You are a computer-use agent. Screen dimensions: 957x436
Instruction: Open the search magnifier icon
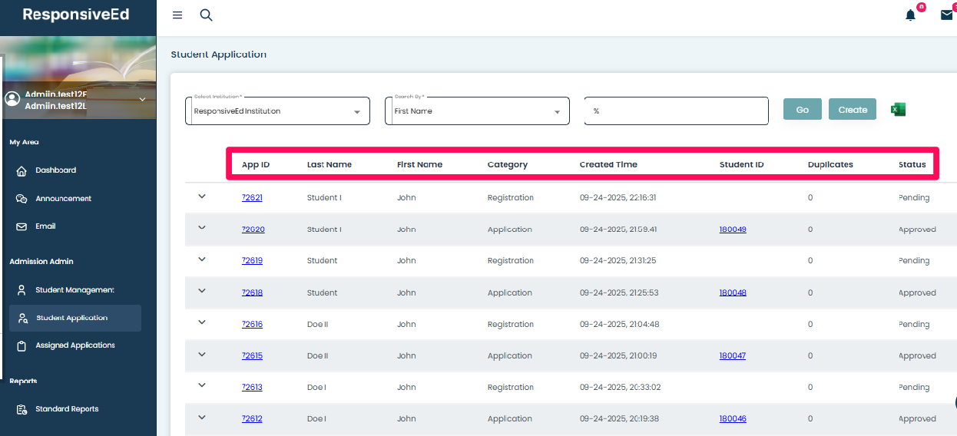206,15
